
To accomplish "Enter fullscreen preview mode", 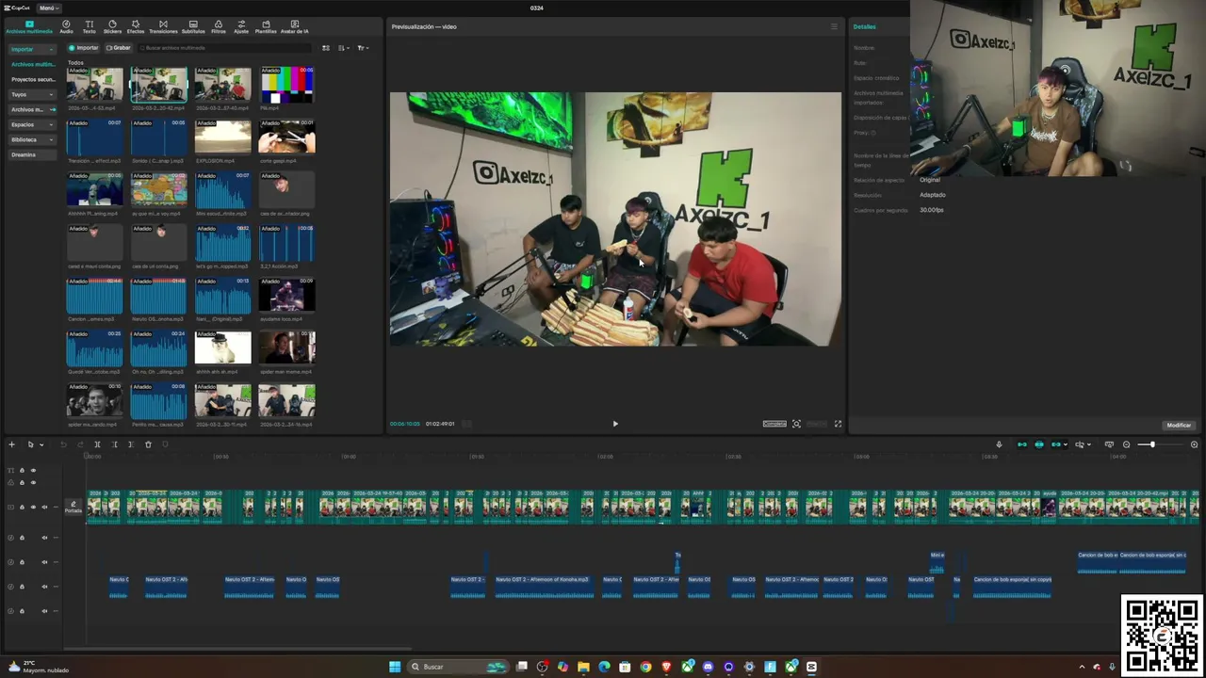I will coord(838,424).
